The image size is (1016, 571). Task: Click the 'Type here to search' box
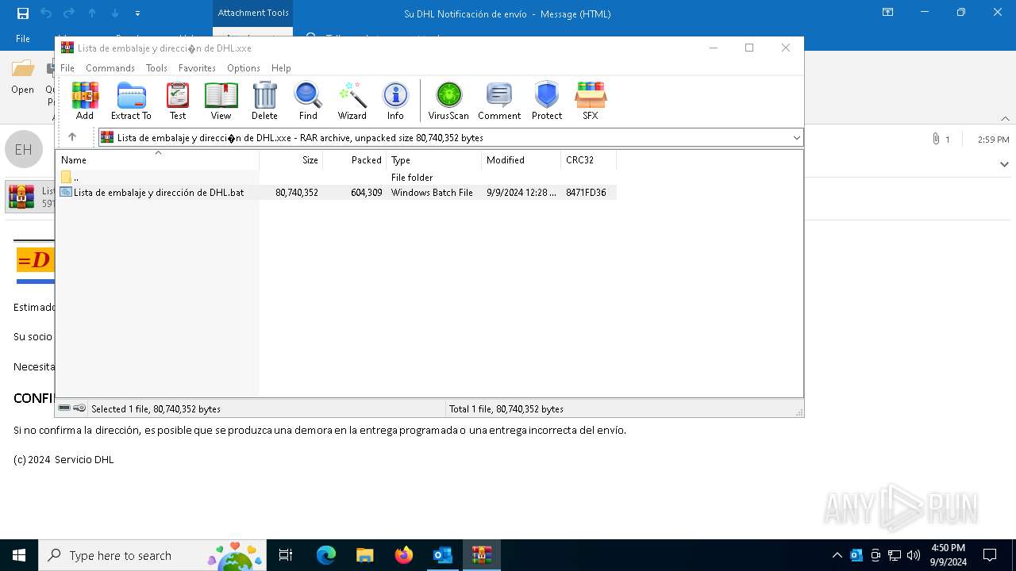[152, 555]
